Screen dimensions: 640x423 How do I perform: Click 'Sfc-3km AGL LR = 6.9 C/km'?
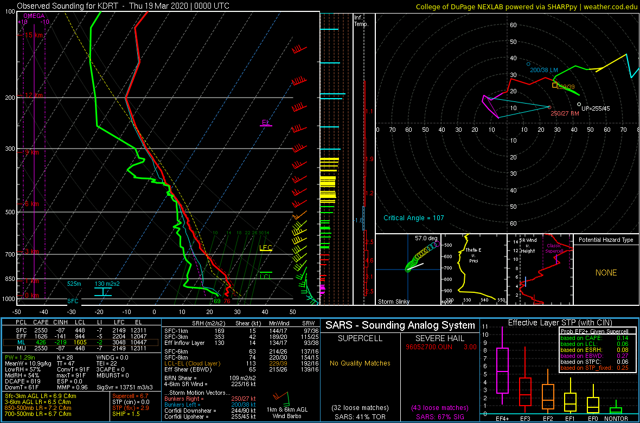tap(40, 396)
